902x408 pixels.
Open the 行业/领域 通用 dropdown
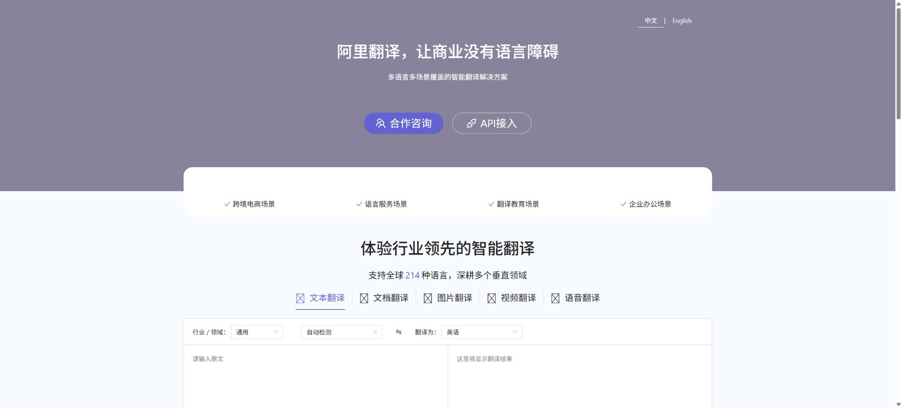(257, 332)
